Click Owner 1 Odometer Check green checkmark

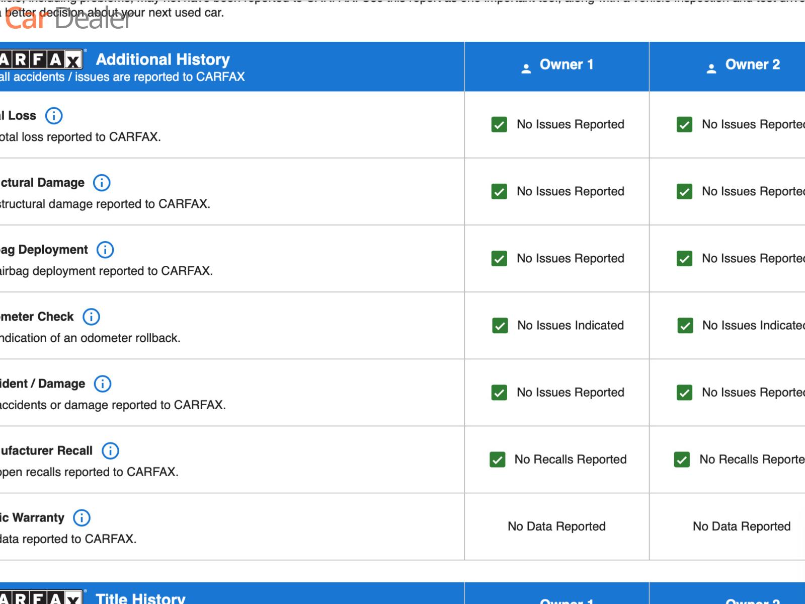pyautogui.click(x=500, y=326)
